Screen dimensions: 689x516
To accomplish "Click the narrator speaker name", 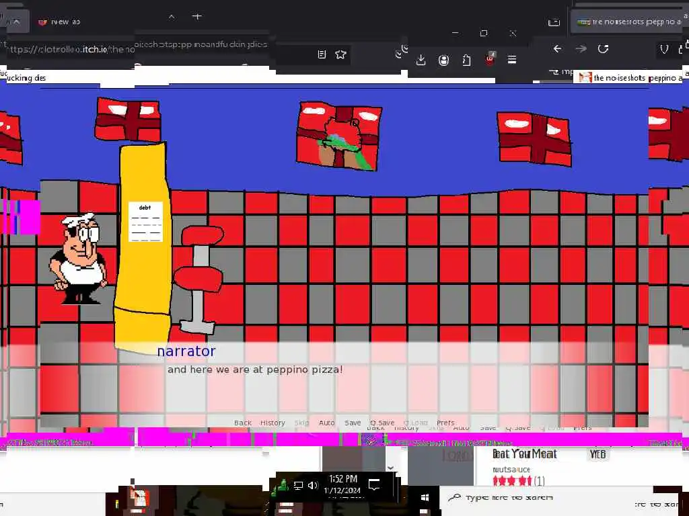I will click(186, 351).
